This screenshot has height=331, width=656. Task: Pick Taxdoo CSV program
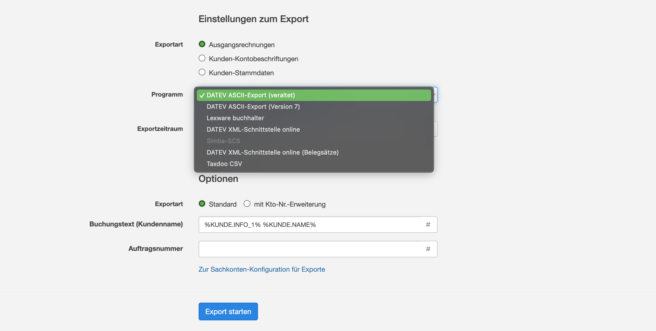(x=314, y=164)
